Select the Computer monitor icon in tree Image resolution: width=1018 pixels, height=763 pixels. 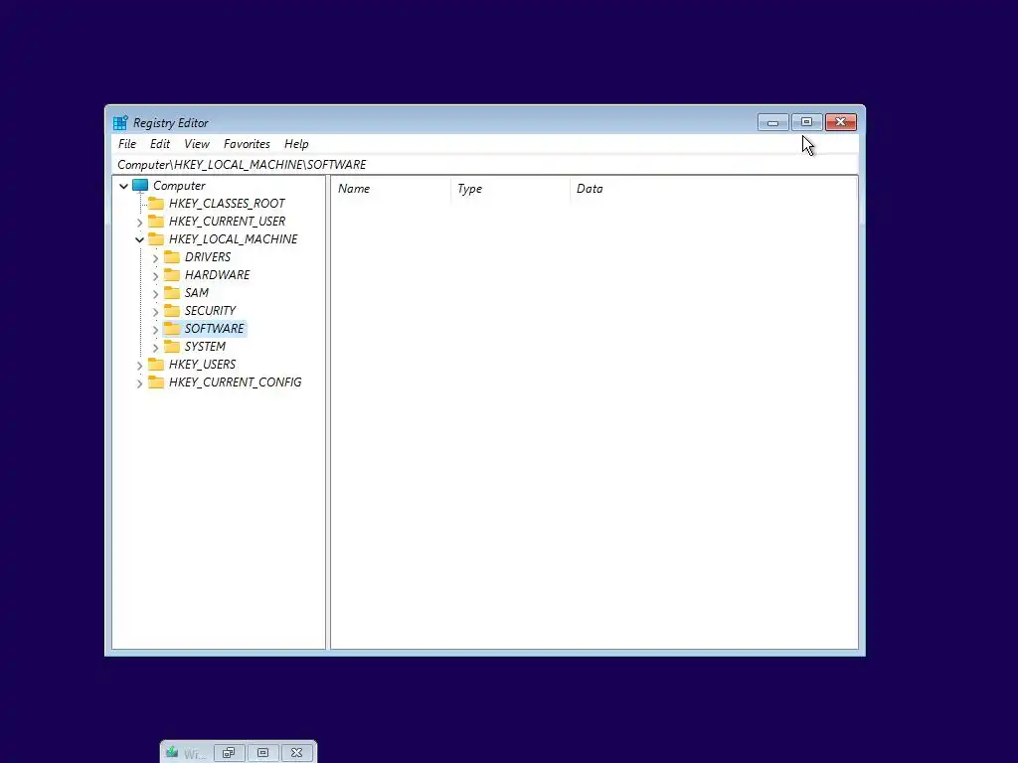click(140, 186)
